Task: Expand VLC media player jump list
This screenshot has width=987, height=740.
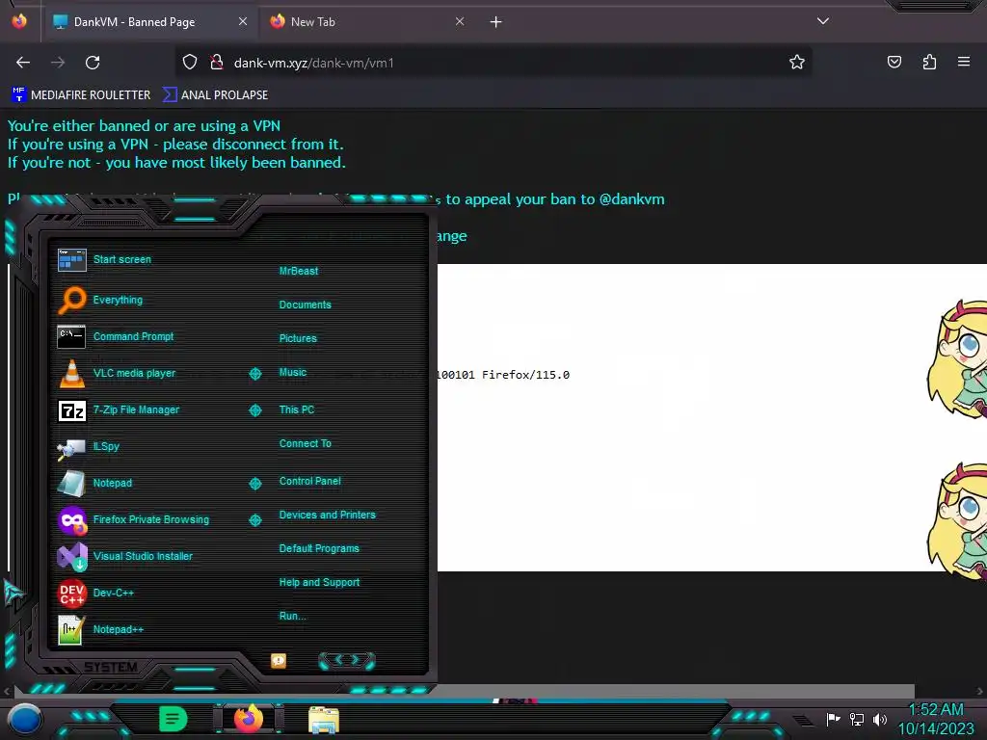Action: 254,374
